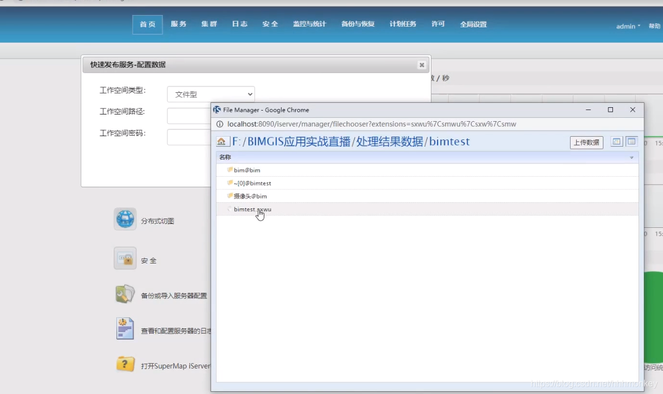663x394 pixels.
Task: Click the 打开SuperMap iServer help icon
Action: 125,363
